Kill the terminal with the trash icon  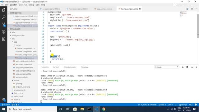click(187, 67)
